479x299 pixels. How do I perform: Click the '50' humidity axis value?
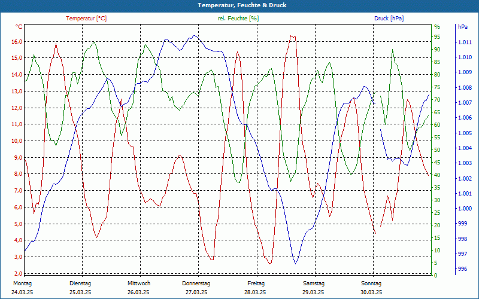point(437,150)
